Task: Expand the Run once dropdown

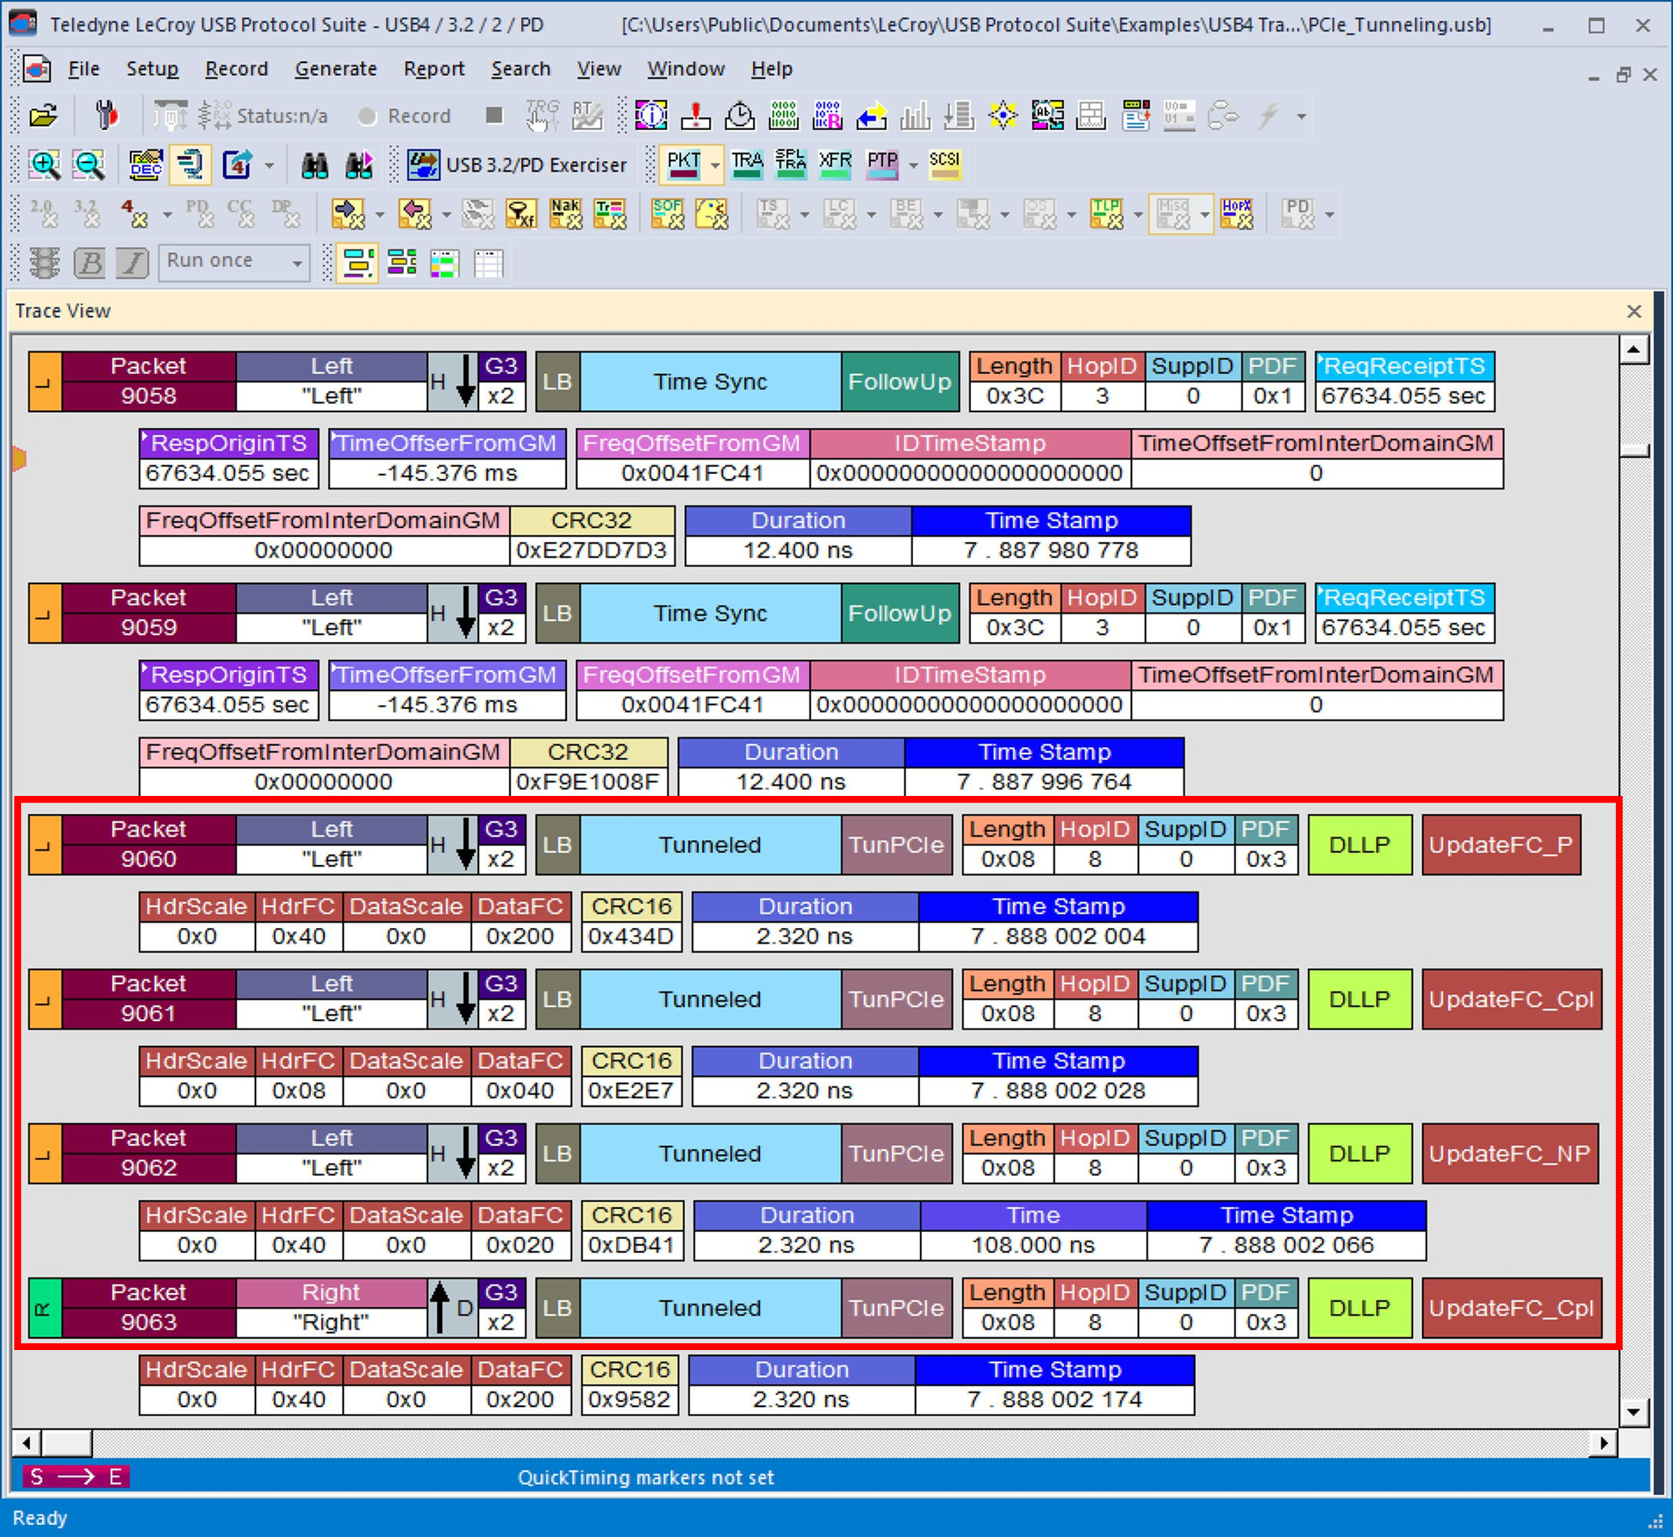Action: pos(297,264)
